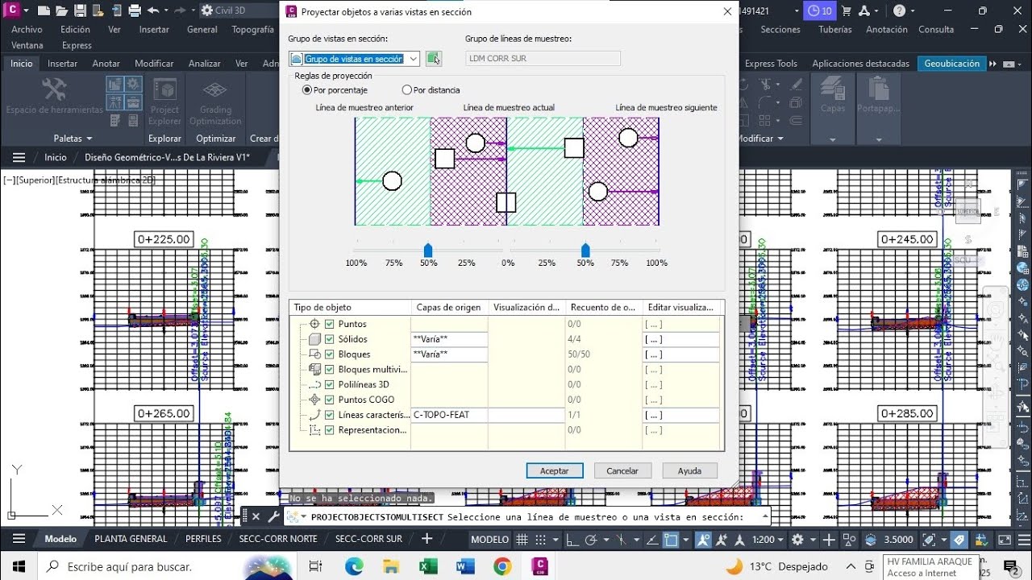Click edit visualization [...] for Sólidos row
Screen dimensions: 1032x580
click(x=681, y=339)
